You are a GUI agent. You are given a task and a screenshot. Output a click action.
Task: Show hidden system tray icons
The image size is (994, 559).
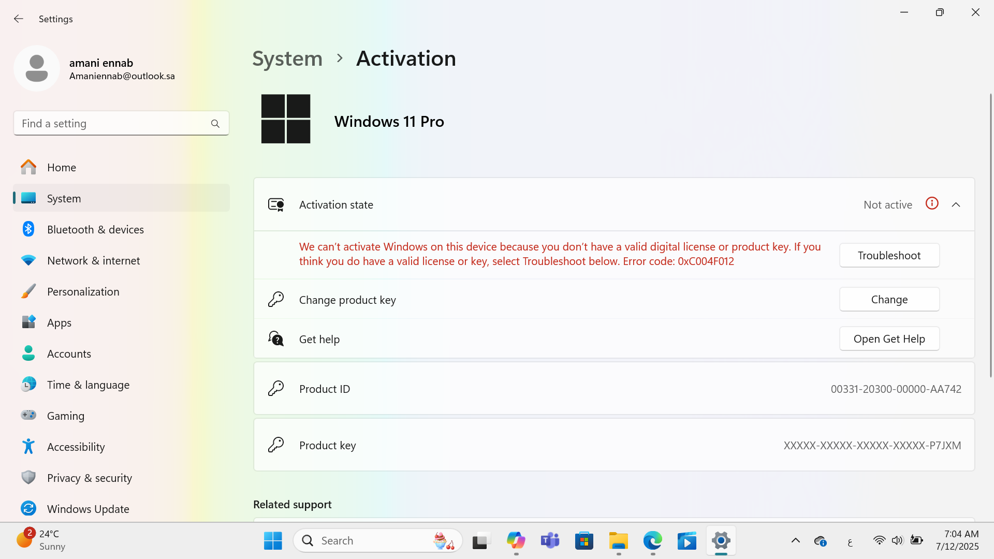(796, 540)
